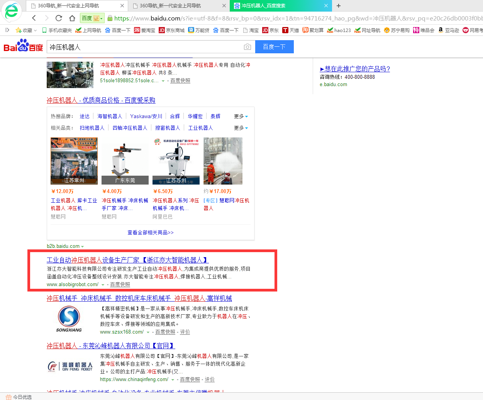
Task: Open 网址导航 bookmark
Action: tap(368, 30)
